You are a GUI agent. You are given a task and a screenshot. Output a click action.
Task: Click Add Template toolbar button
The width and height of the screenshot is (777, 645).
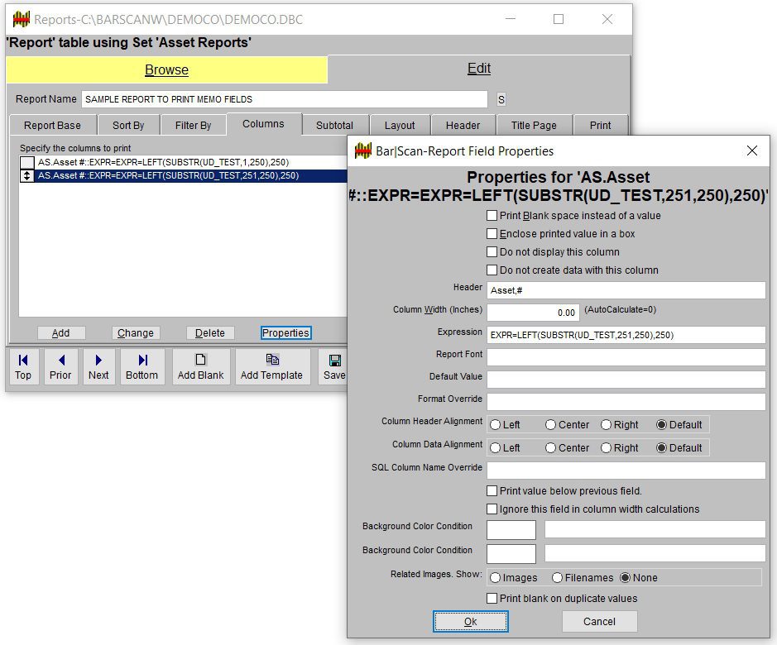tap(271, 366)
